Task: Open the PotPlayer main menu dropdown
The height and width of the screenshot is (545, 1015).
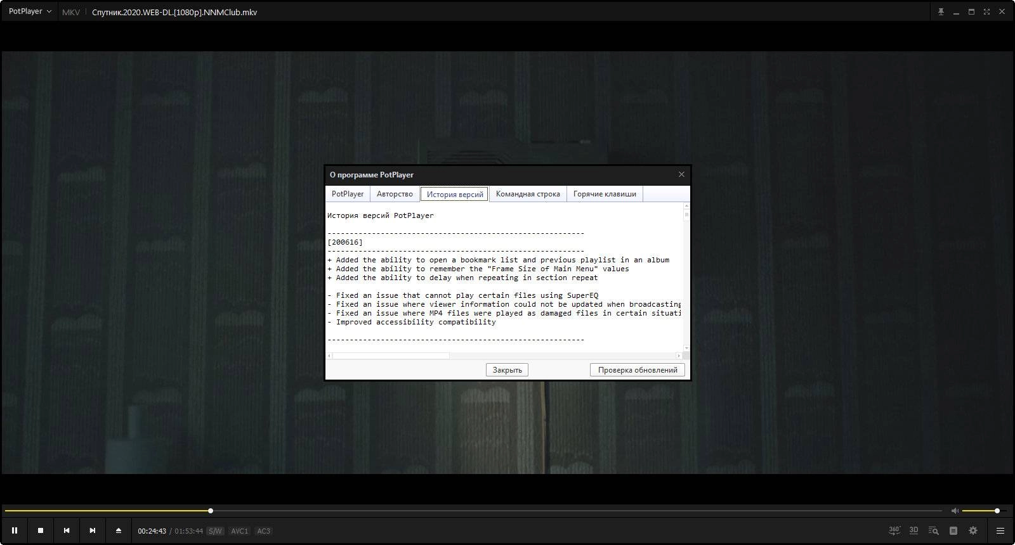Action: pos(30,11)
